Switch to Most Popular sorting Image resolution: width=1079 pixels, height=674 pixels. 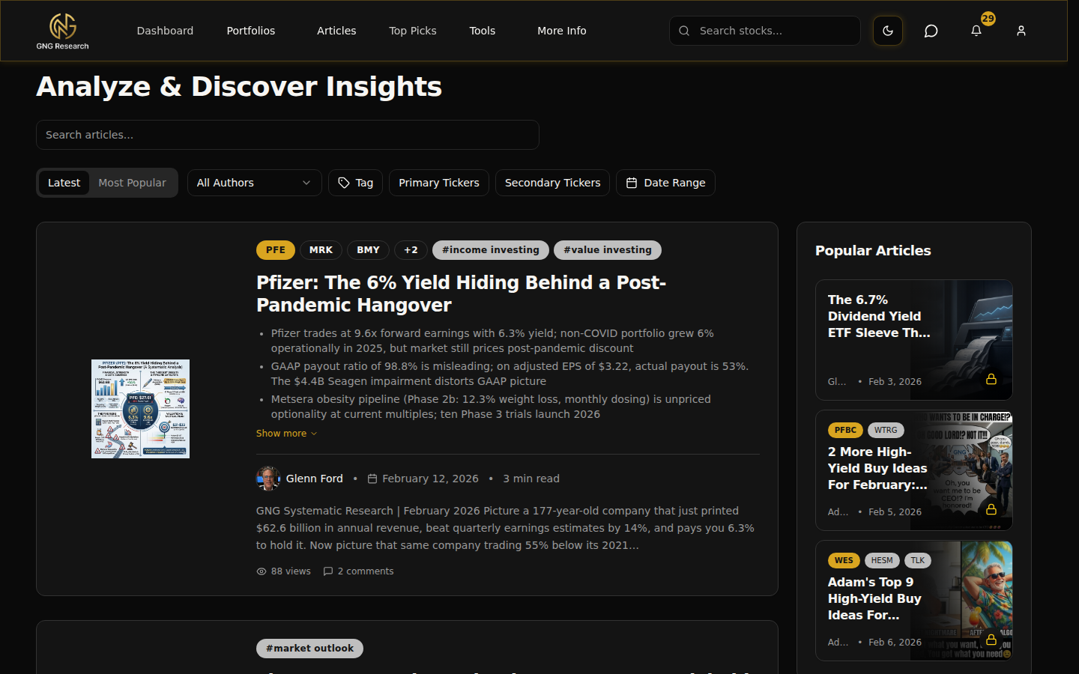133,183
